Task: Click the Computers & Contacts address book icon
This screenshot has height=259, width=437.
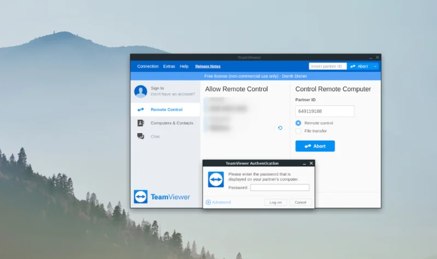Action: click(141, 123)
